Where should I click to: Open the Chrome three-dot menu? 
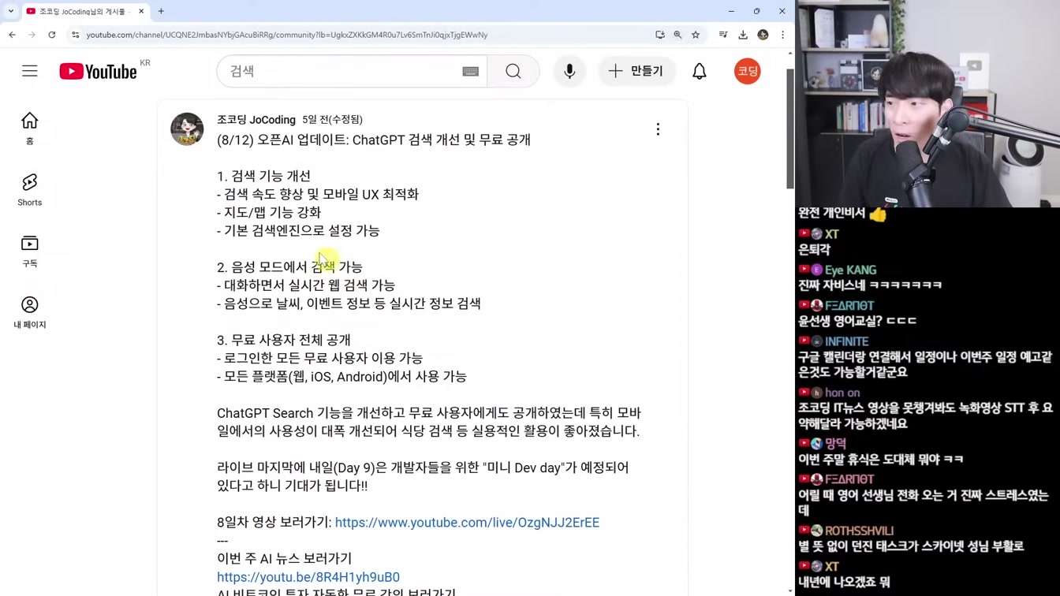[x=782, y=35]
